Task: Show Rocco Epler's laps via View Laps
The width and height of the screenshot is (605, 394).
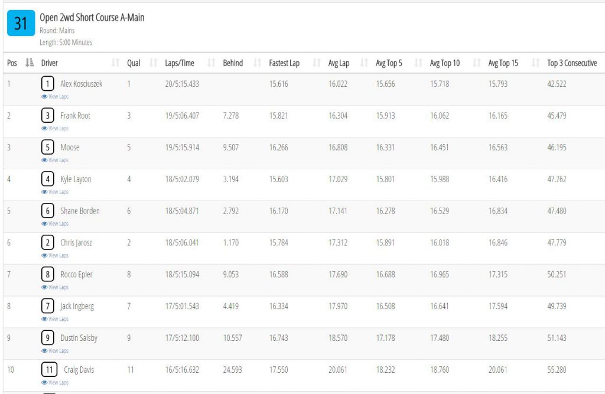Action: [x=55, y=287]
